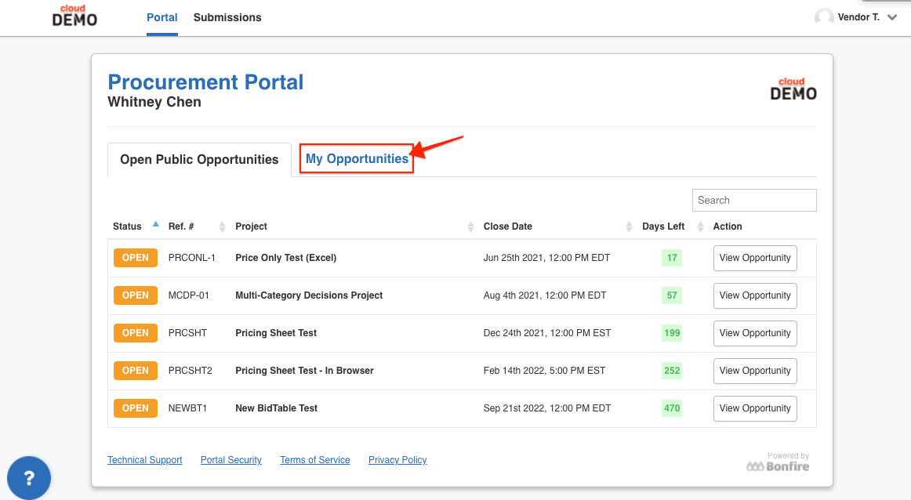Sort table by Status column arrow
Image resolution: width=911 pixels, height=500 pixels.
[x=156, y=224]
